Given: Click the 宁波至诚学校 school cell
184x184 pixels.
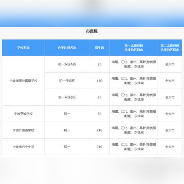Looking at the screenshot, I should (23, 114).
